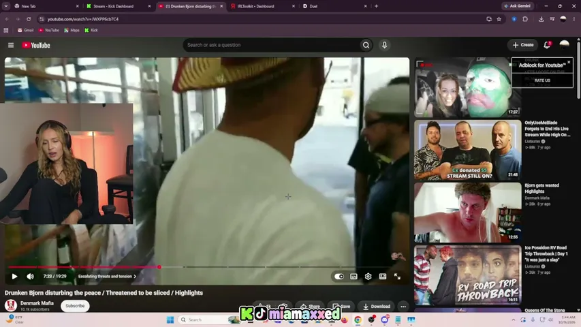Click the Windows taskbar search box
Viewport: 581px width, 327px height.
(x=208, y=320)
